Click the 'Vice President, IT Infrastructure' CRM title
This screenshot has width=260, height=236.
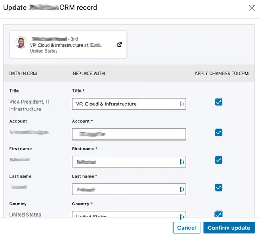(30, 105)
